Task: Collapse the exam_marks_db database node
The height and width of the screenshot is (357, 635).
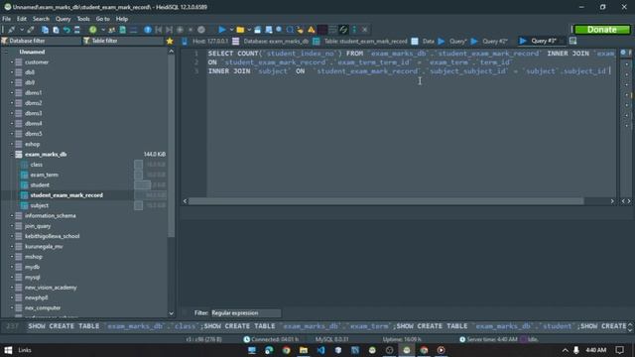Action: pyautogui.click(x=12, y=155)
